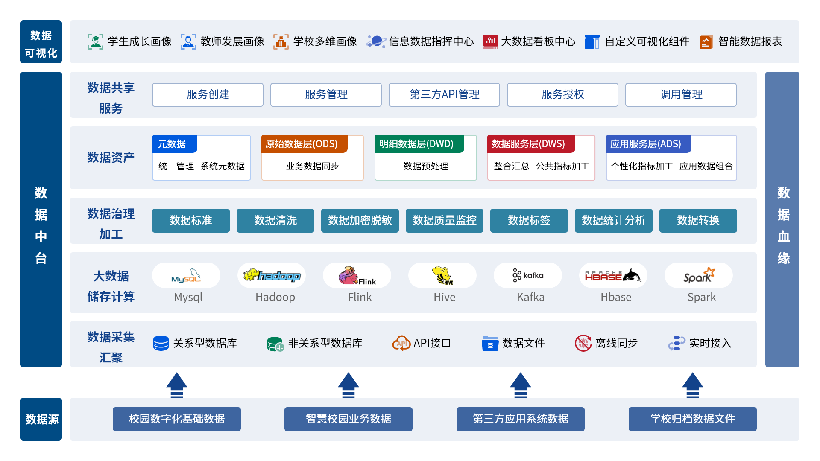Click the Hive bee logo
The image size is (820, 461).
[442, 276]
